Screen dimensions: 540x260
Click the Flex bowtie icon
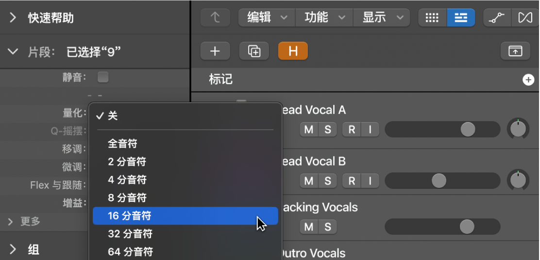tap(525, 18)
